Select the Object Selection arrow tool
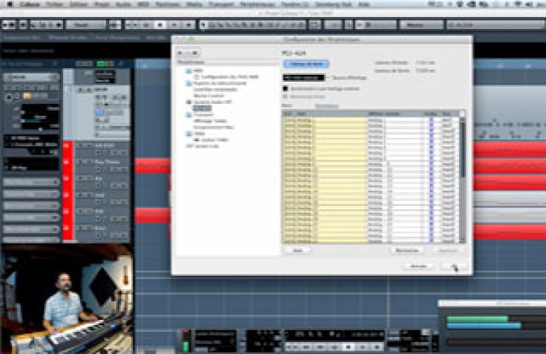Screen dimensions: 546x354 coord(204,25)
